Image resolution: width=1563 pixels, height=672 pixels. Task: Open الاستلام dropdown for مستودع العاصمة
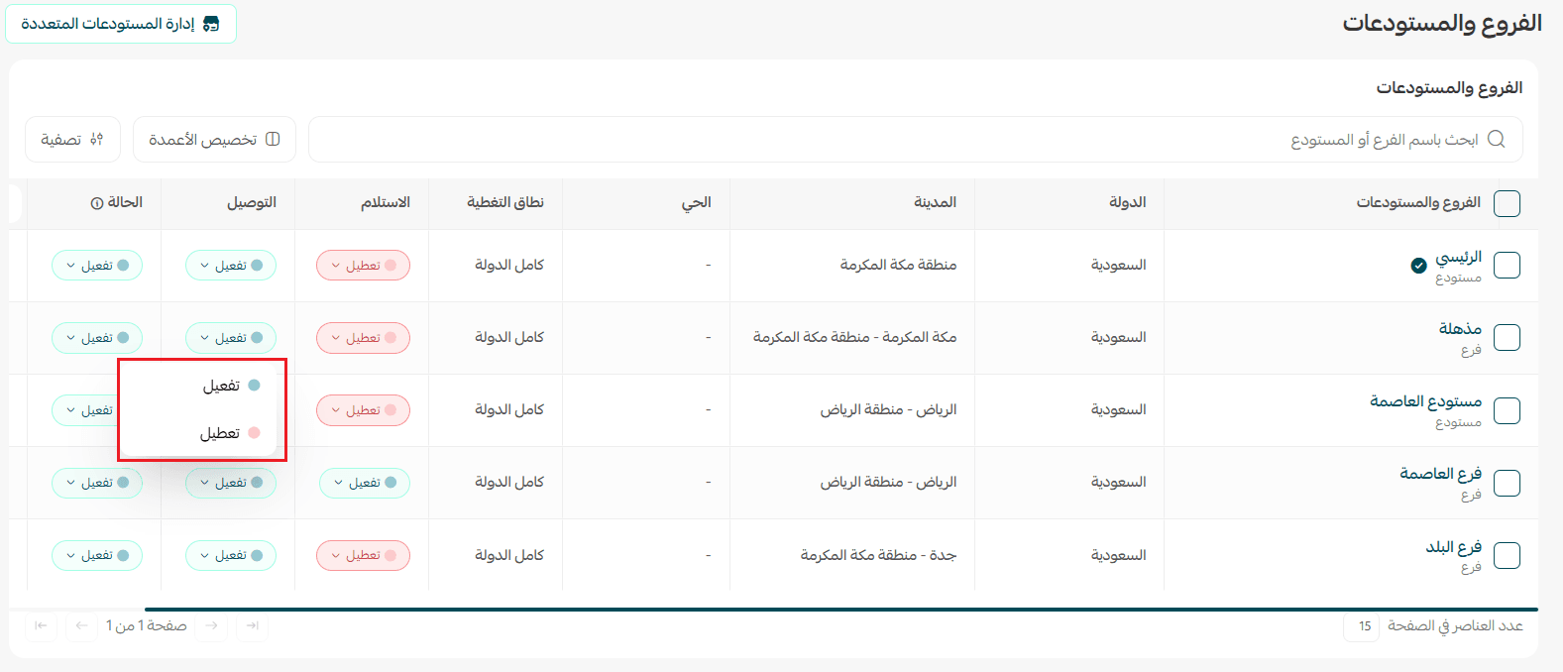(x=363, y=410)
